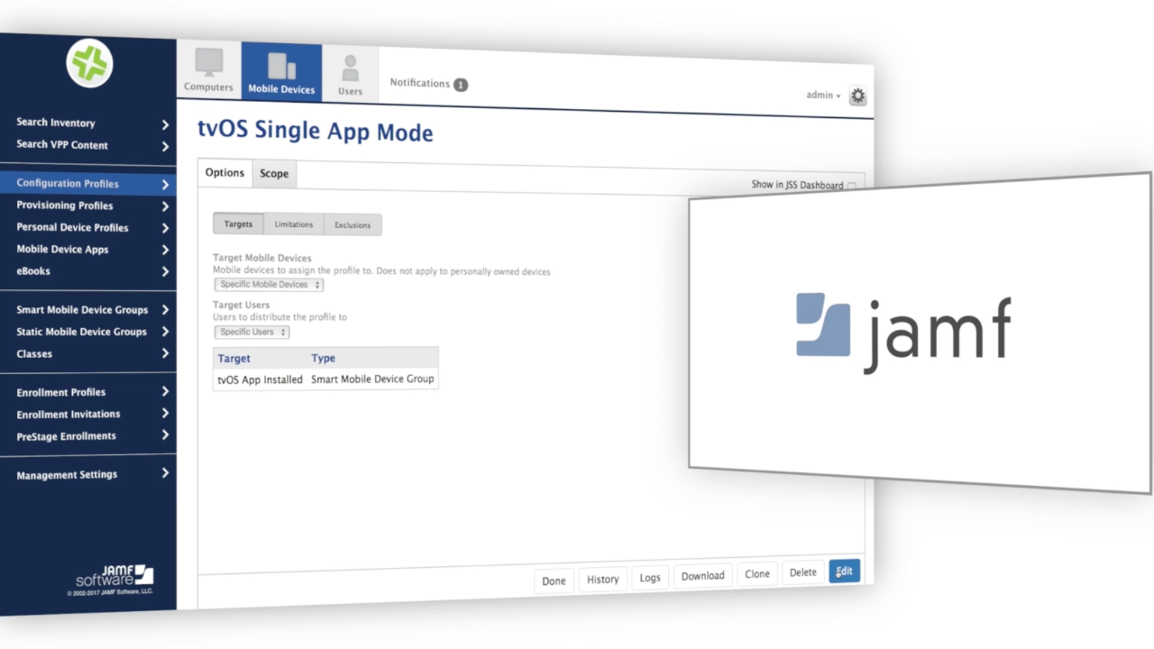The height and width of the screenshot is (649, 1154).
Task: Open the History button
Action: click(x=603, y=579)
